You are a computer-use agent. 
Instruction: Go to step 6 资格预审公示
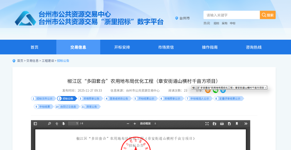171,98
